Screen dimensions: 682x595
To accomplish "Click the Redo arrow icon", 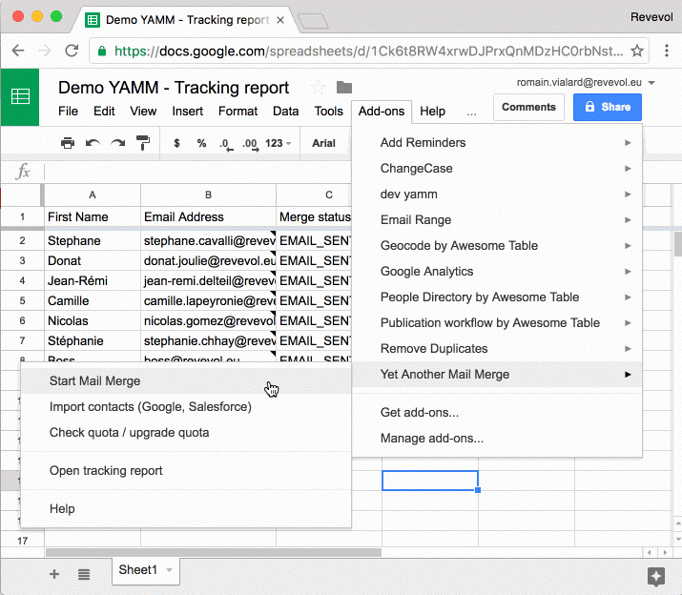I will point(117,143).
